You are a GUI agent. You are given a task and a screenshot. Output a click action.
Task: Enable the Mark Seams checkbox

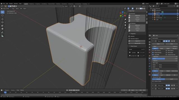click(166, 51)
